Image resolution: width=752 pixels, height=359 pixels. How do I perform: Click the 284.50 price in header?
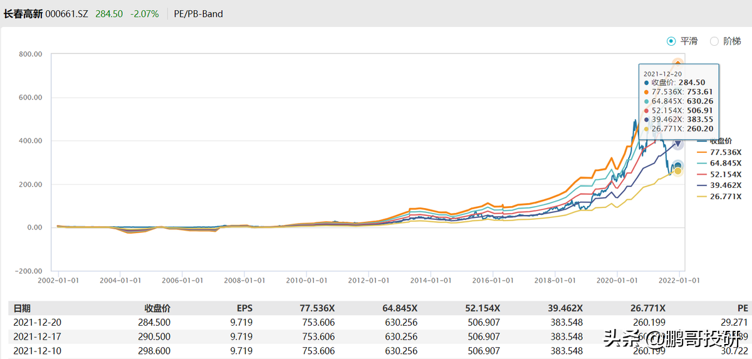click(x=110, y=14)
